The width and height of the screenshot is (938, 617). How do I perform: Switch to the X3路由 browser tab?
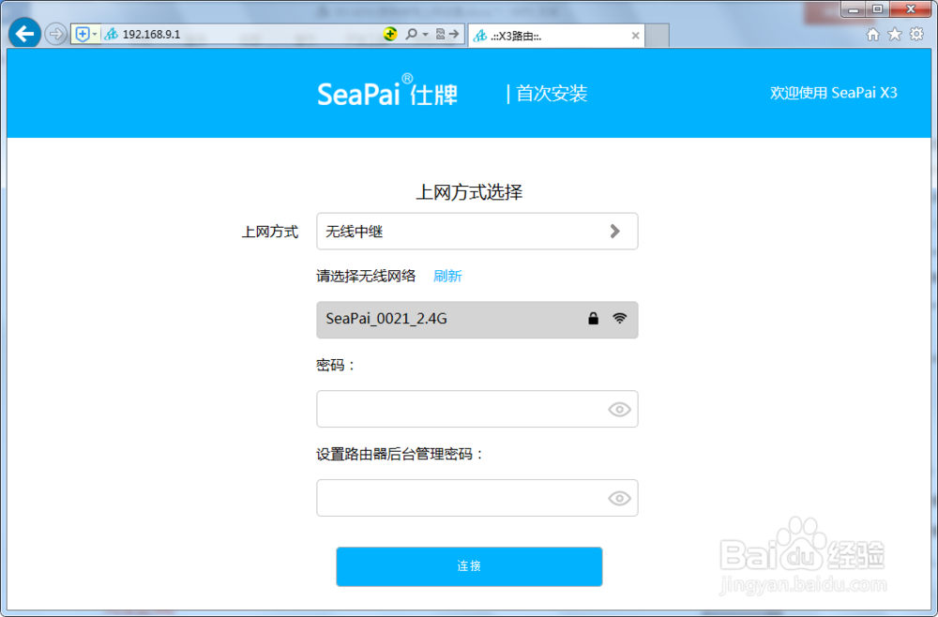tap(549, 36)
